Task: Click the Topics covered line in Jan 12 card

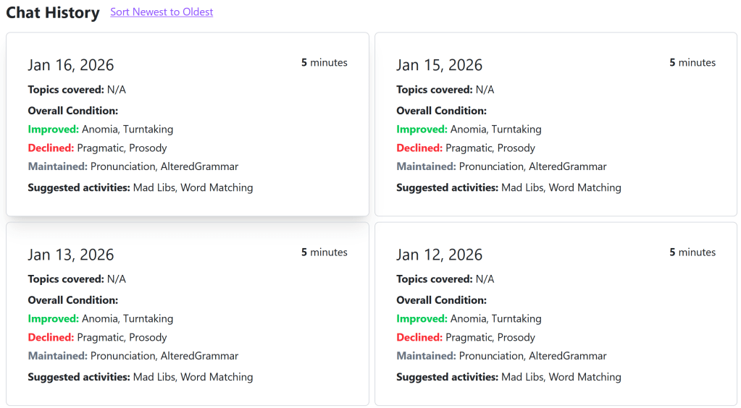Action: pos(445,279)
